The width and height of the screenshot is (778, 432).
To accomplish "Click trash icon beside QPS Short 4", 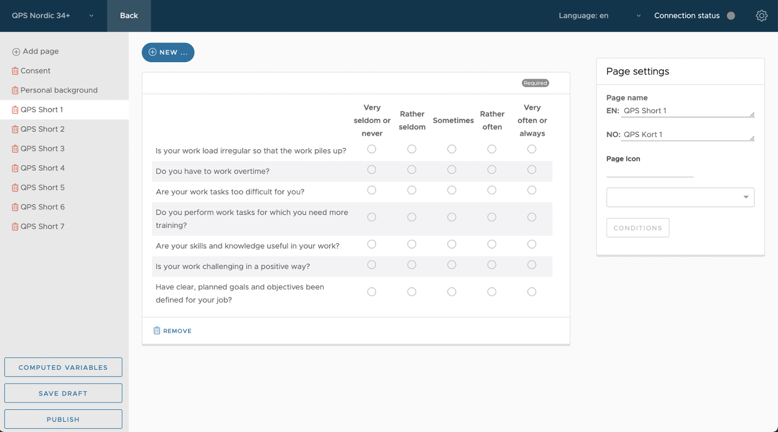I will (x=15, y=168).
